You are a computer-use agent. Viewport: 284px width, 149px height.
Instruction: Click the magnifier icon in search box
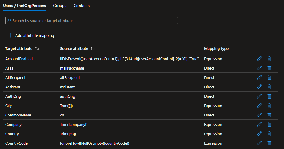coord(9,21)
